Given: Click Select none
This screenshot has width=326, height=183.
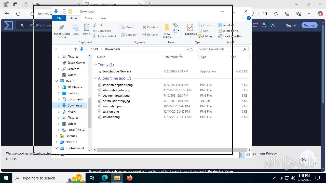Looking at the screenshot, I should click(x=228, y=31).
